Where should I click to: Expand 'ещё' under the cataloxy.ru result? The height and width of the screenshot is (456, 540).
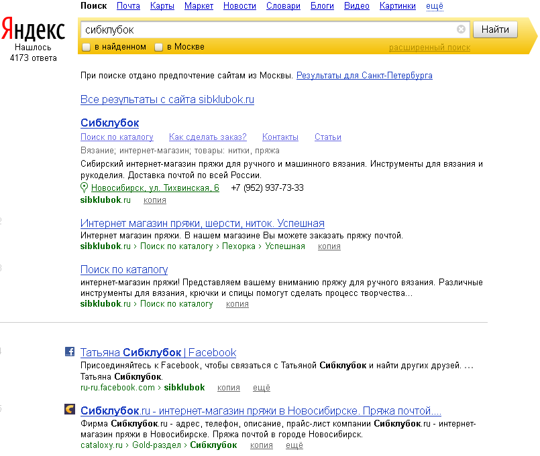coord(294,445)
